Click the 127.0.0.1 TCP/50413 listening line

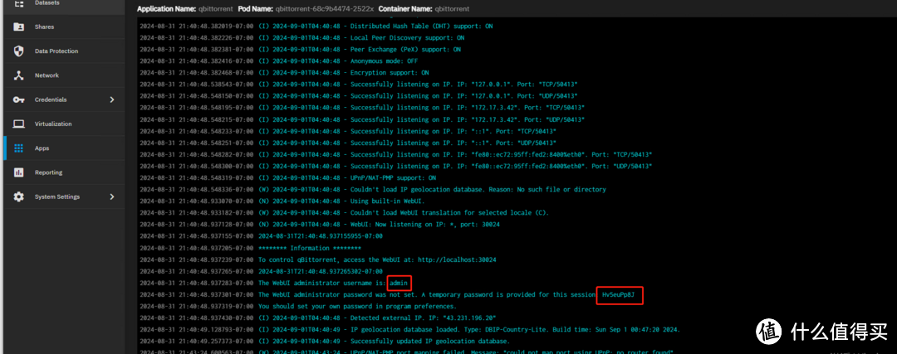358,85
